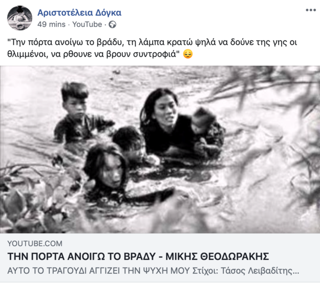Image resolution: width=320 pixels, height=284 pixels.
Task: Click the pensive emoji in the post text
Action: (188, 54)
